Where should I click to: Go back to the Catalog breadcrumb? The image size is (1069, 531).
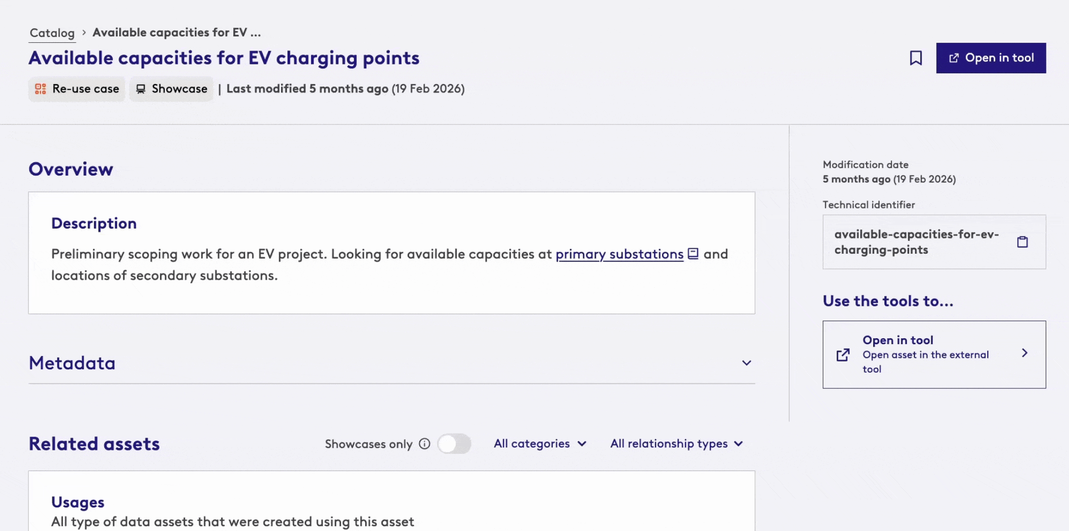pyautogui.click(x=52, y=33)
